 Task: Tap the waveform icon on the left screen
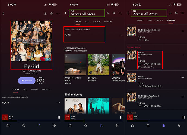pyautogui.click(x=55, y=126)
